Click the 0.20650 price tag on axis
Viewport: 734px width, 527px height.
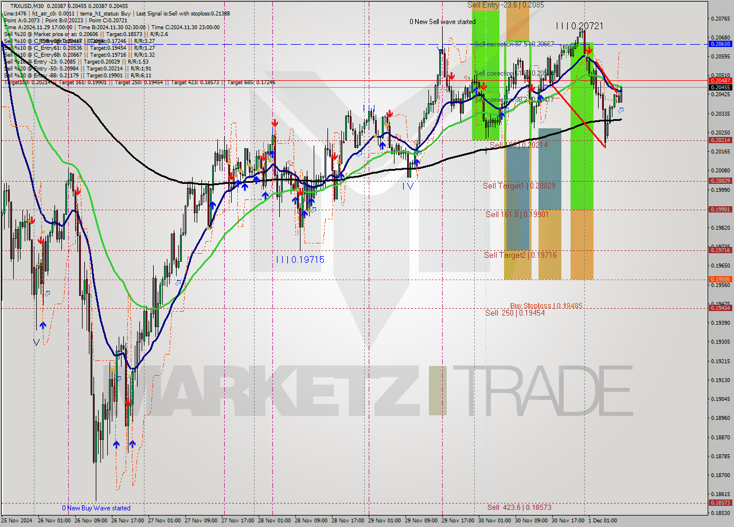[720, 44]
